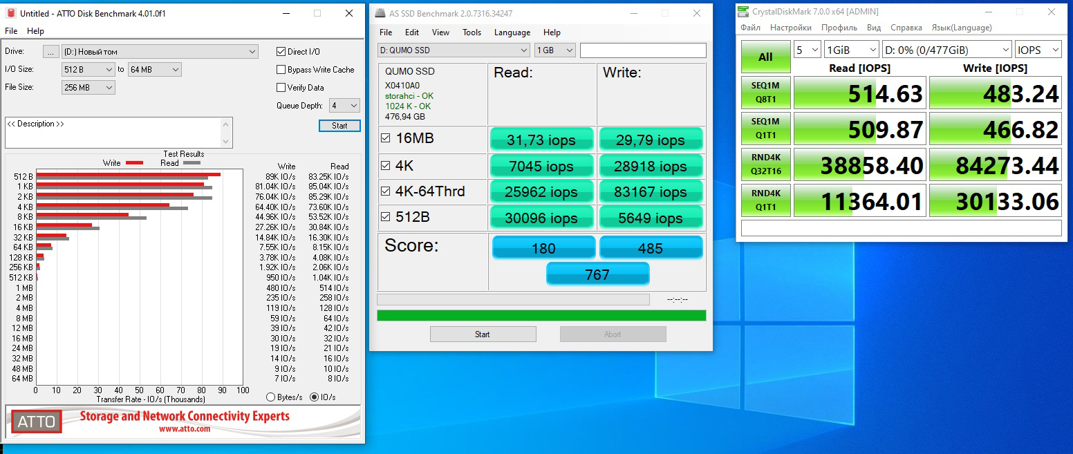Open D: QUMO SSD drive dropdown
The width and height of the screenshot is (1073, 454).
click(454, 50)
